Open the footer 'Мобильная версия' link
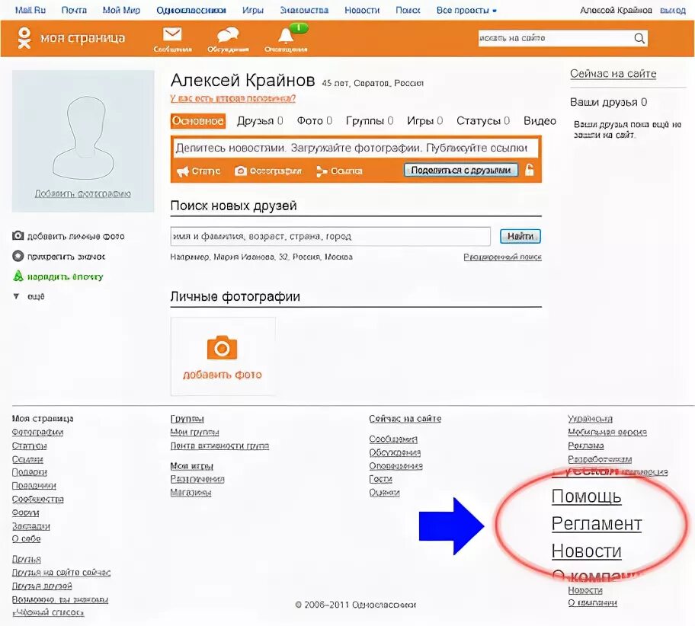Viewport: 695px width, 626px height. (x=607, y=432)
